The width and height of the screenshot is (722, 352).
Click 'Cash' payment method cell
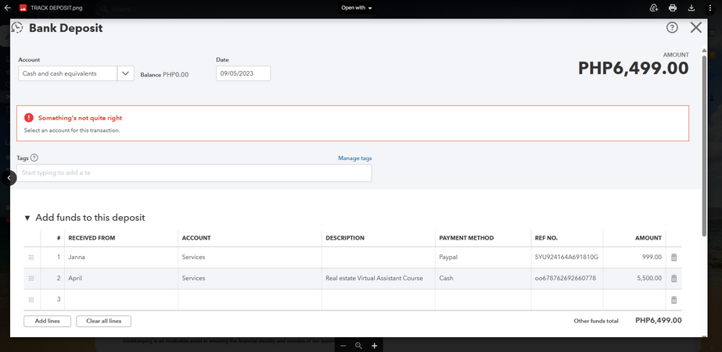tap(483, 279)
